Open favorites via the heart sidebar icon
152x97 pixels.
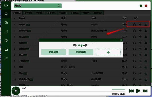pyautogui.click(x=6, y=40)
